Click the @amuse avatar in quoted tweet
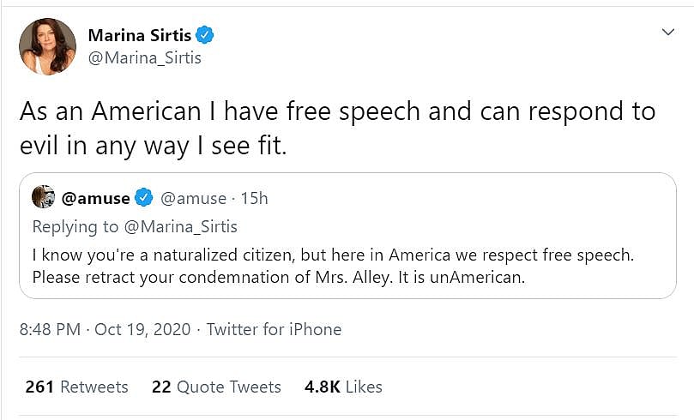The height and width of the screenshot is (420, 694). pos(44,198)
